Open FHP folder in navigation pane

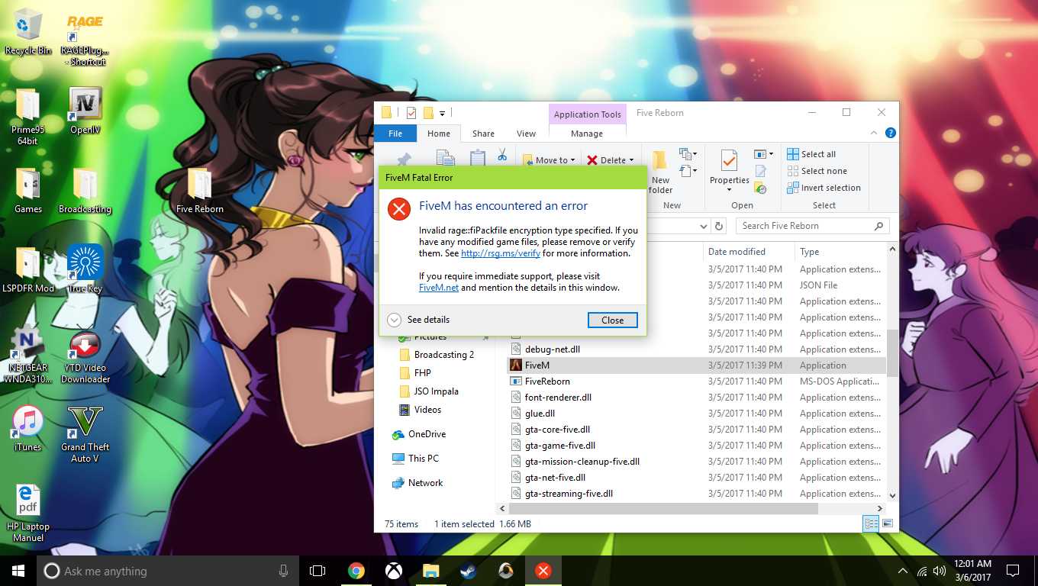click(422, 373)
